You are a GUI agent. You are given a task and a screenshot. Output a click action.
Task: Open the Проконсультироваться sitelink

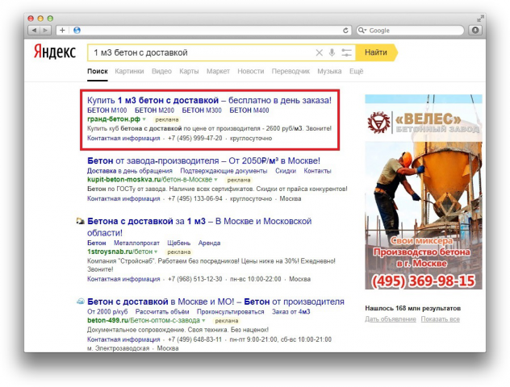[230, 312]
